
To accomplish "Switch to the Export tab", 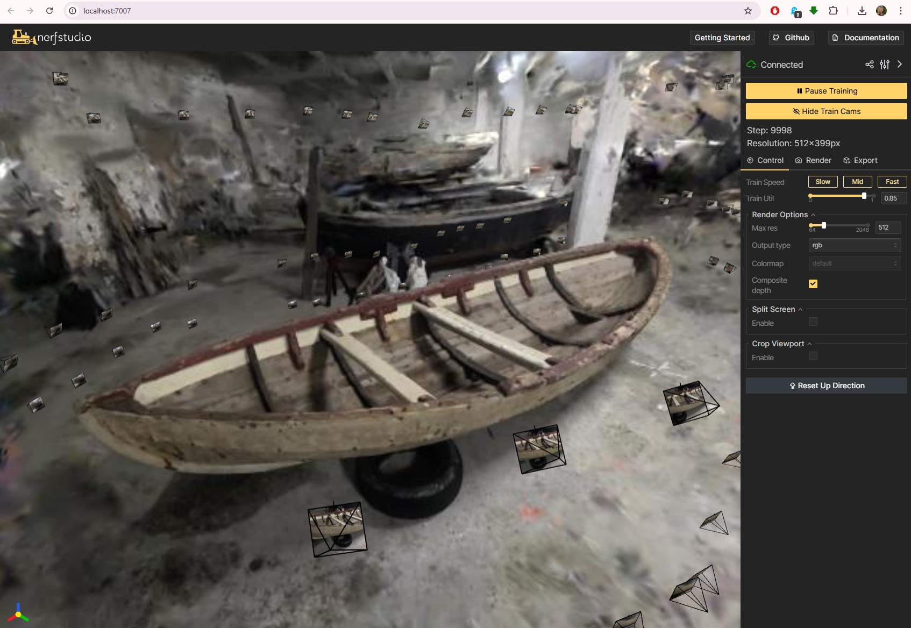I will (x=860, y=160).
